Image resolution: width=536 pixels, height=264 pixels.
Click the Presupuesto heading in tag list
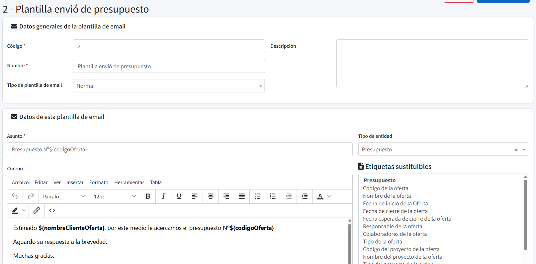click(x=380, y=180)
